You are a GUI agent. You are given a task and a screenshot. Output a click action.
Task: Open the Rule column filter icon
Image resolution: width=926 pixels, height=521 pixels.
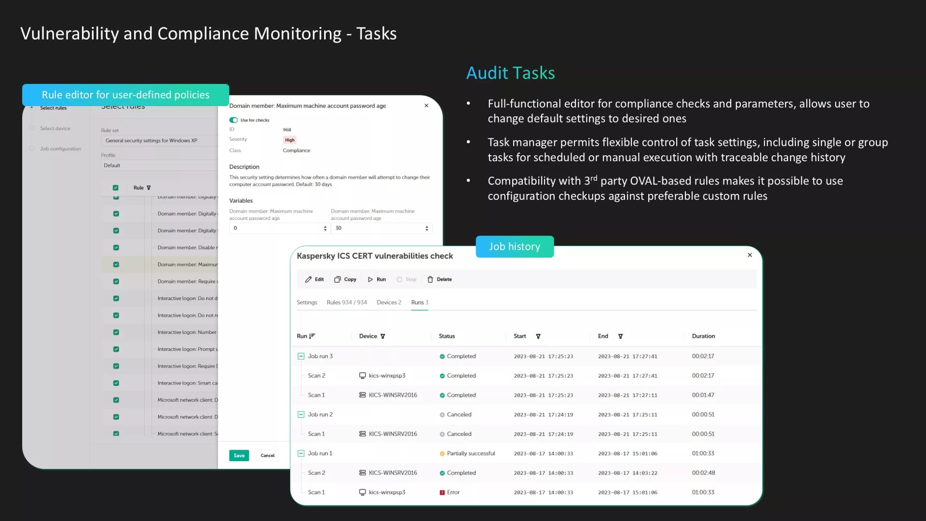pyautogui.click(x=149, y=188)
